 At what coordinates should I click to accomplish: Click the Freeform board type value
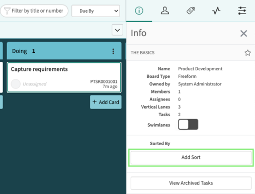pyautogui.click(x=187, y=76)
